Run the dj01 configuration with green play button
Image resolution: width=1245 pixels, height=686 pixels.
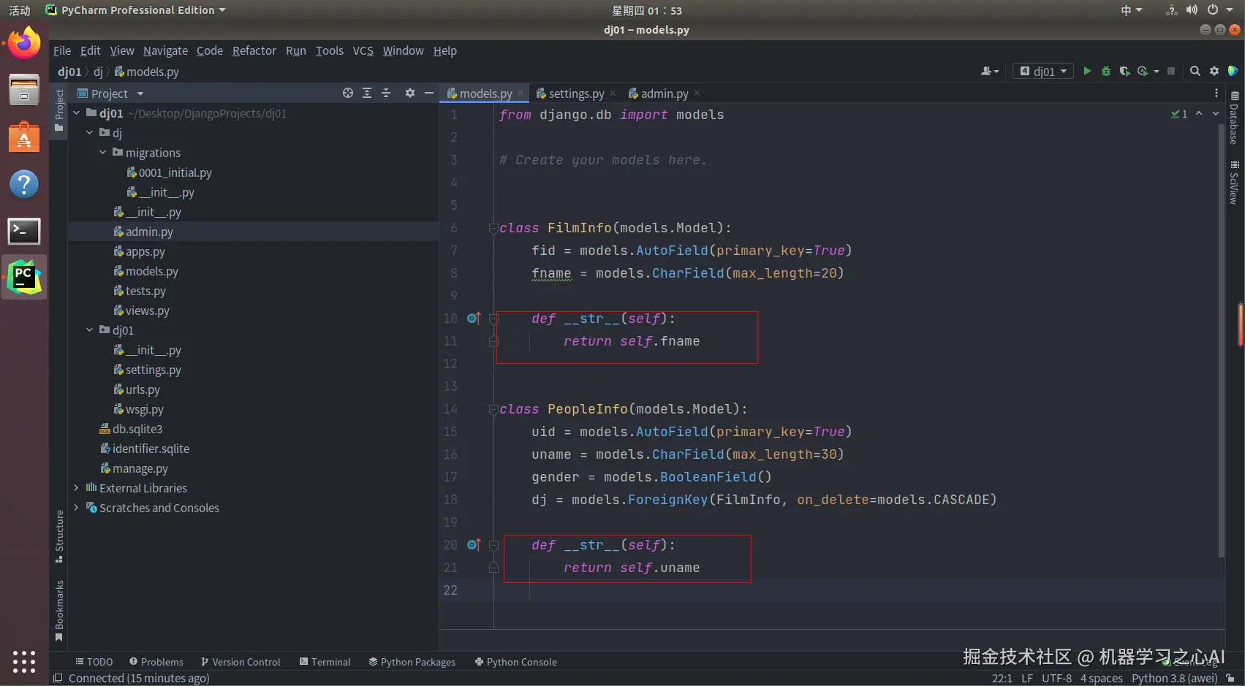tap(1087, 71)
